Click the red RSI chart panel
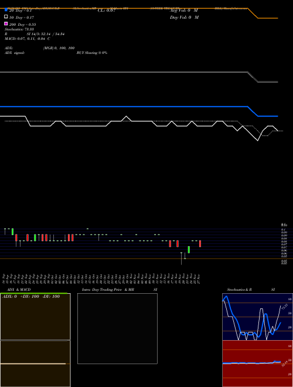Screen dimensions: 293x387 pyautogui.click(x=257, y=364)
